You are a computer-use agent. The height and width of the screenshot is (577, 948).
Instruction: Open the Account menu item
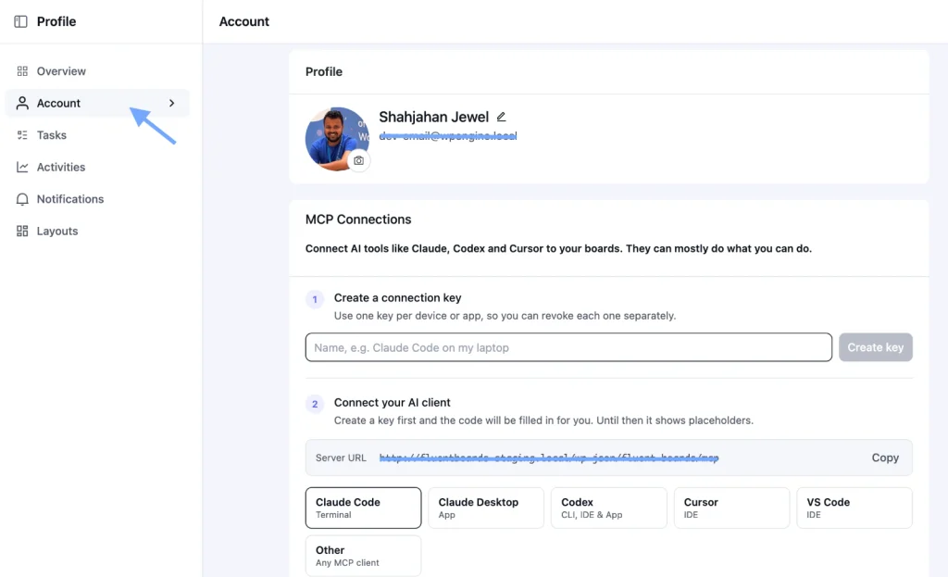97,104
